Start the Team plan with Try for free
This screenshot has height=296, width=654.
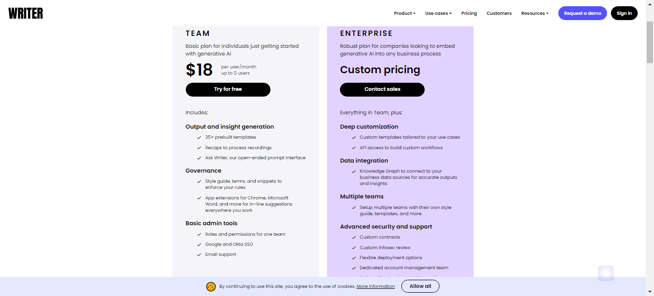228,89
